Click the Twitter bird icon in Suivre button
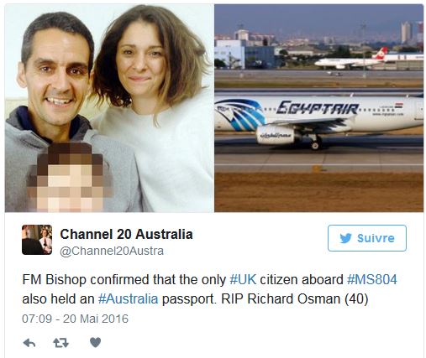Image resolution: width=426 pixels, height=358 pixels. [x=346, y=238]
